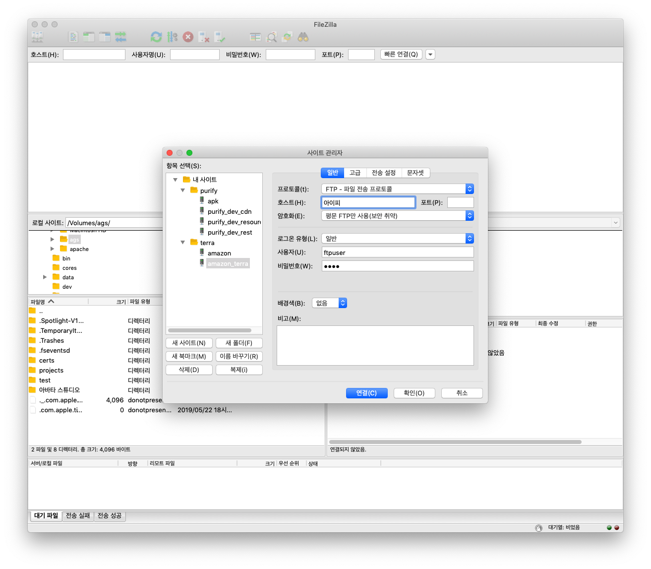
Task: Collapse the 내 사이트 tree node
Action: click(175, 180)
